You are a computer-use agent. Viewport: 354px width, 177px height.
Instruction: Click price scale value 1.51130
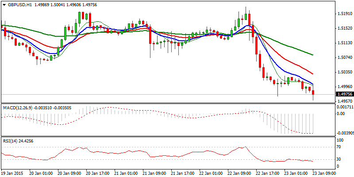(x=345, y=43)
